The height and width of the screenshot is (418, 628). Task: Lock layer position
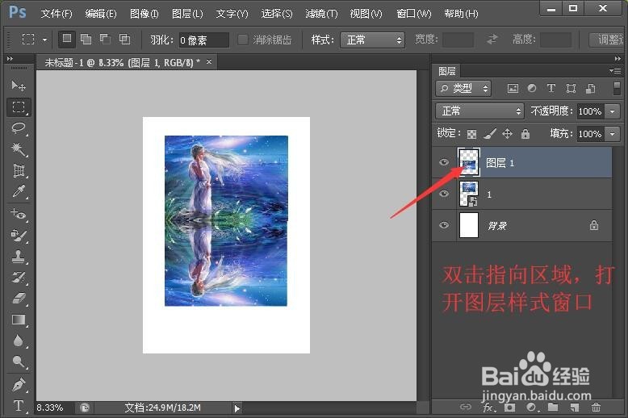click(507, 134)
